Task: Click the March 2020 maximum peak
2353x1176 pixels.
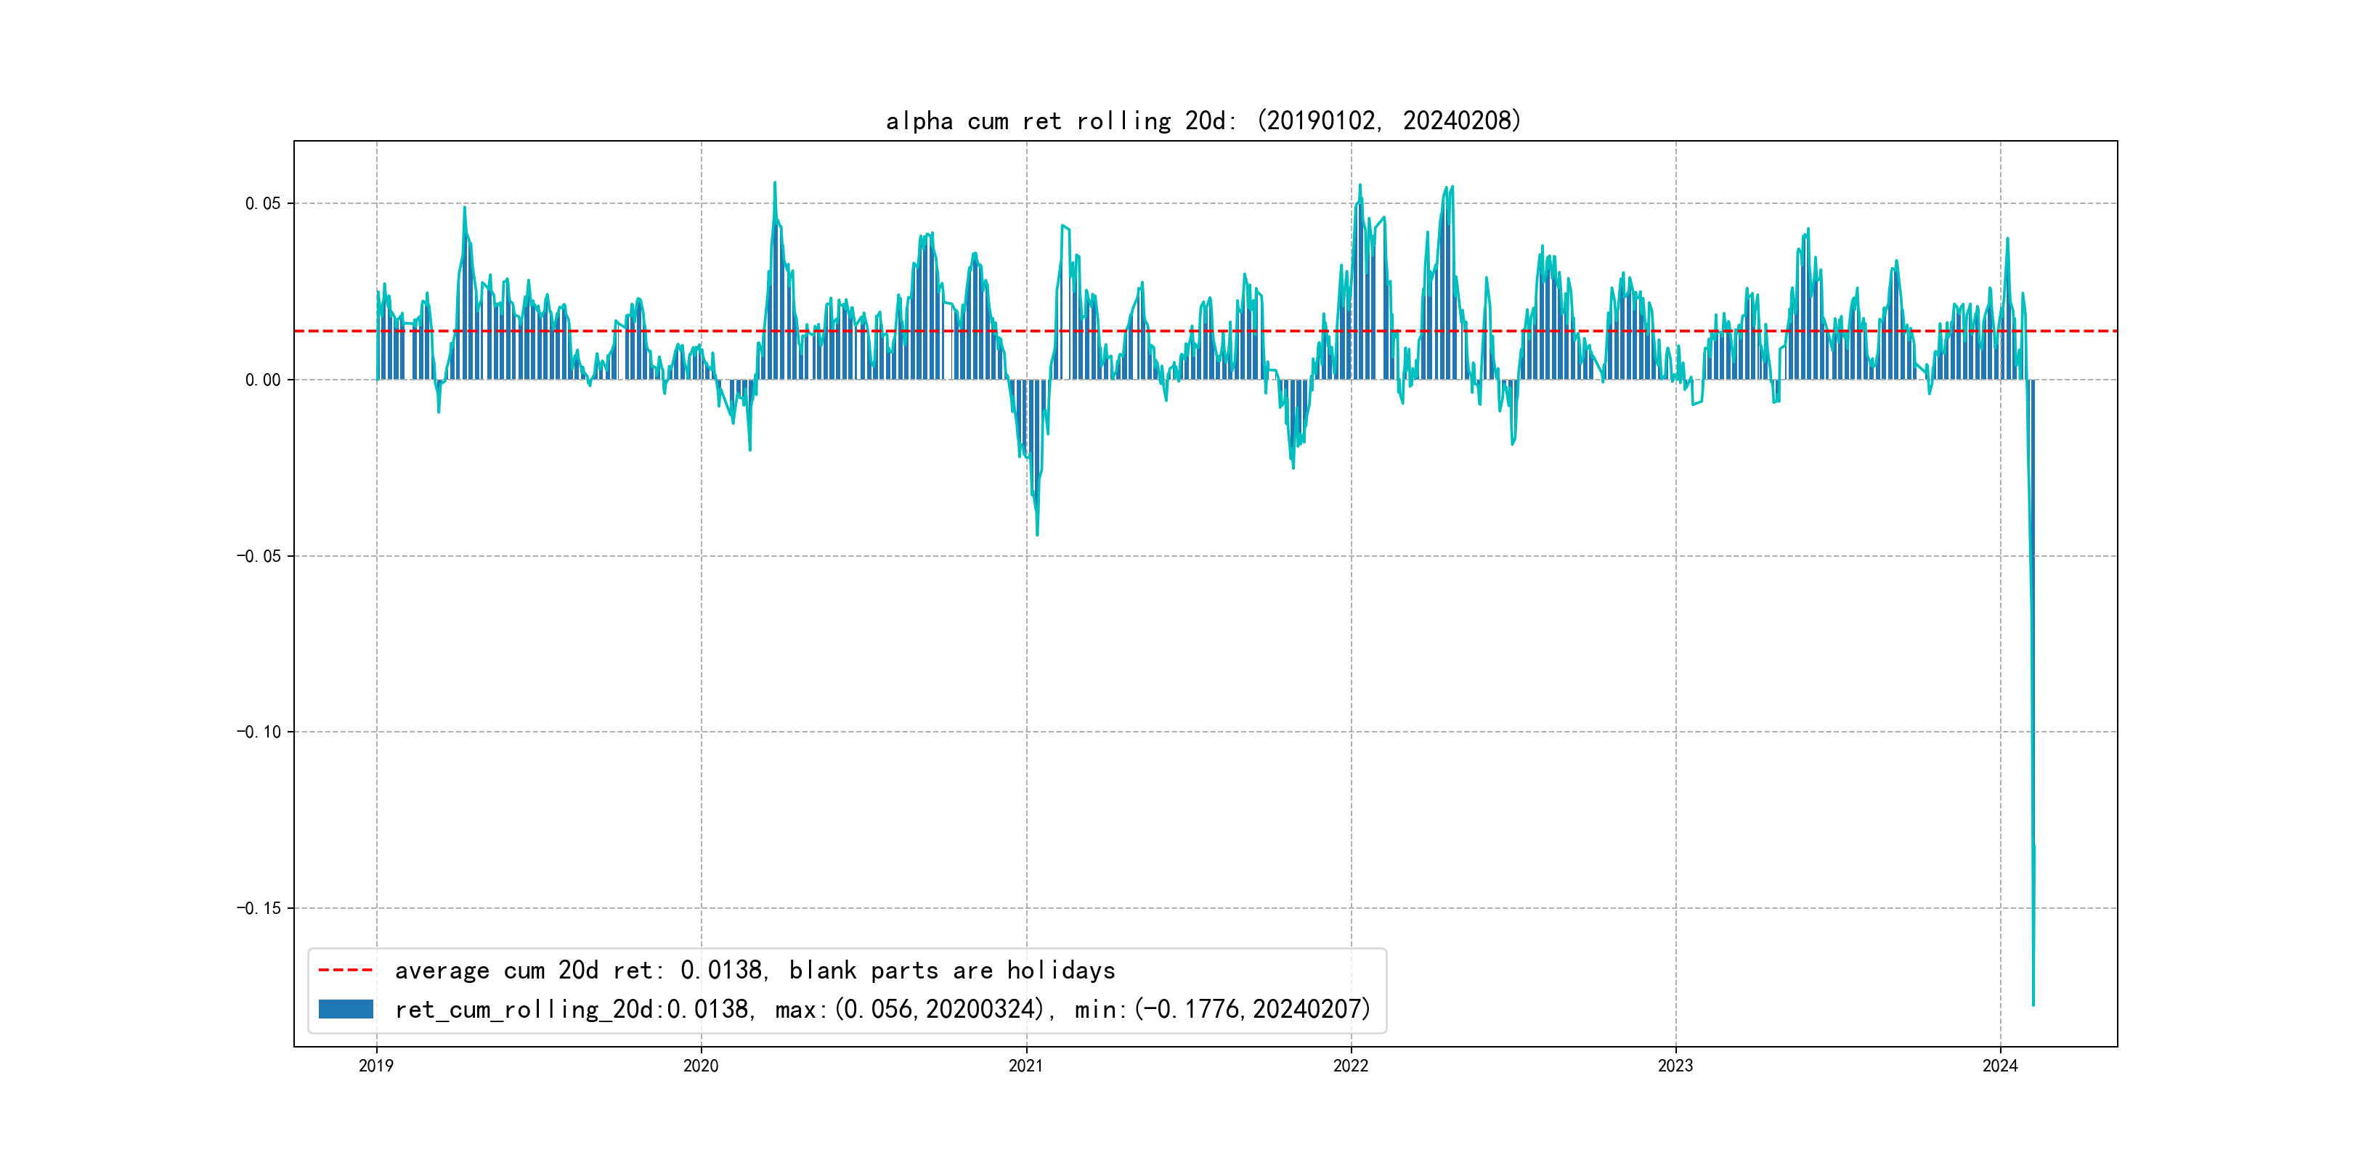Action: click(x=775, y=184)
